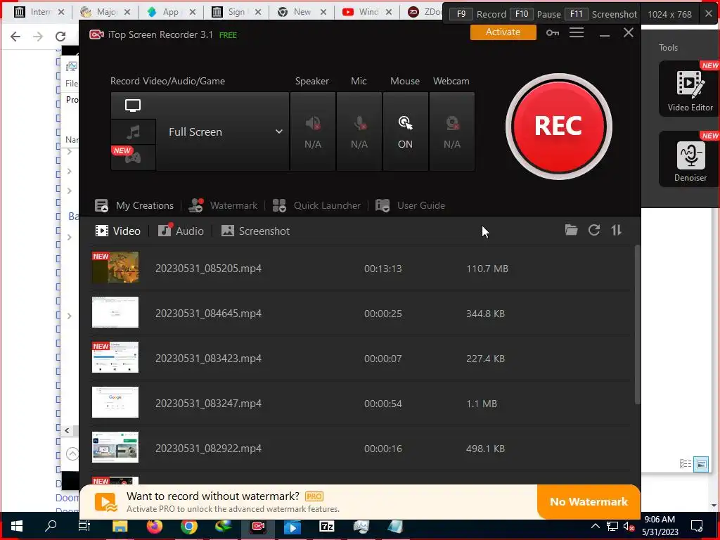Image resolution: width=720 pixels, height=540 pixels.
Task: Click F9 Record in the hotkey bar
Action: click(478, 14)
